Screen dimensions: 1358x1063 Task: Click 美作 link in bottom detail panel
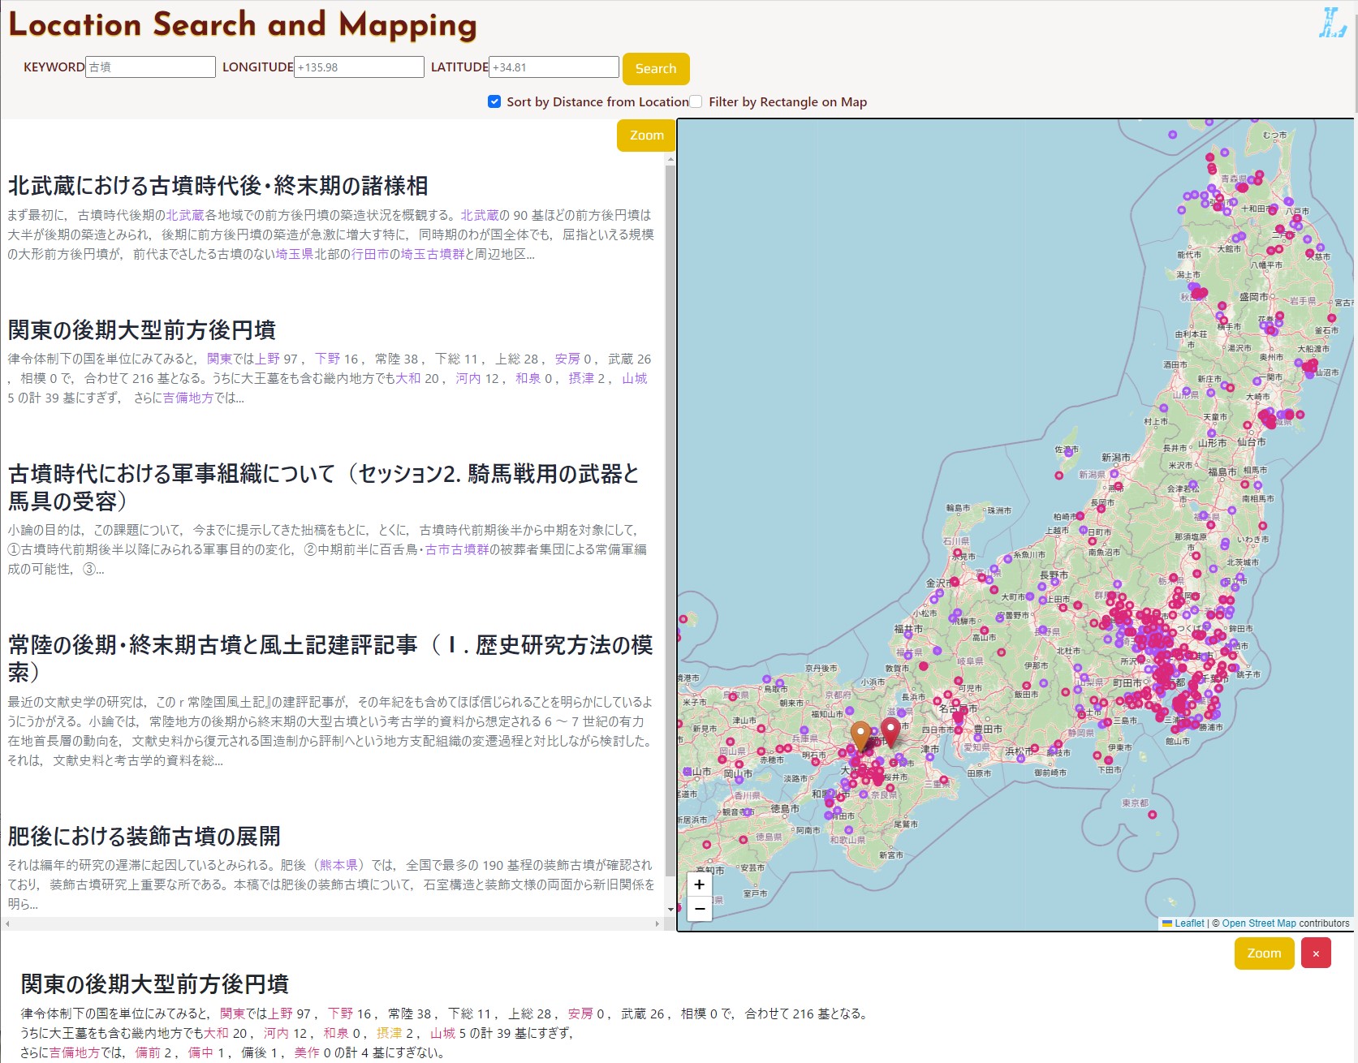click(x=307, y=1052)
